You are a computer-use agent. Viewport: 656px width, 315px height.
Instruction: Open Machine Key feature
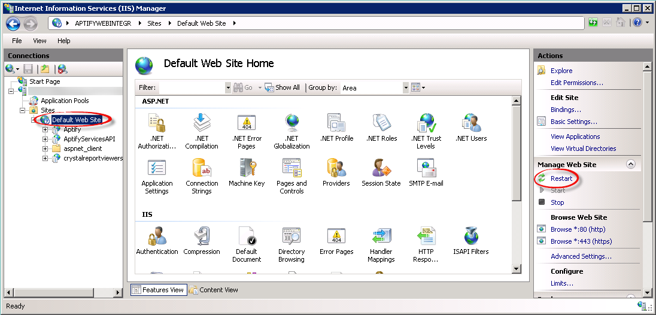[247, 172]
